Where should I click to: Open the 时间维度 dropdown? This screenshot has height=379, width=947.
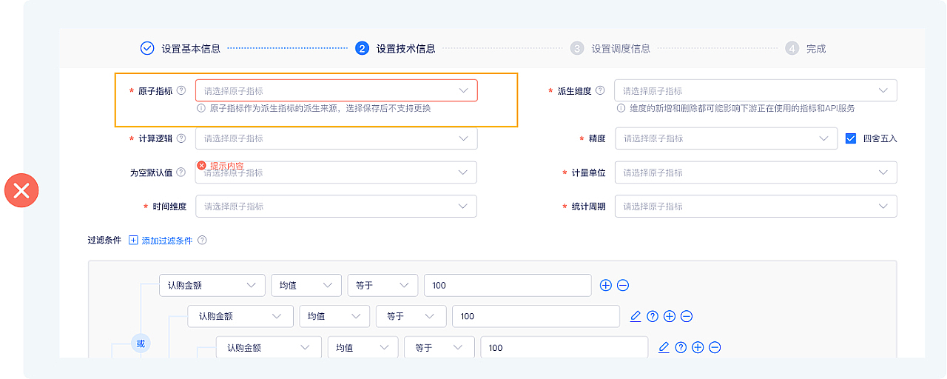(x=337, y=207)
